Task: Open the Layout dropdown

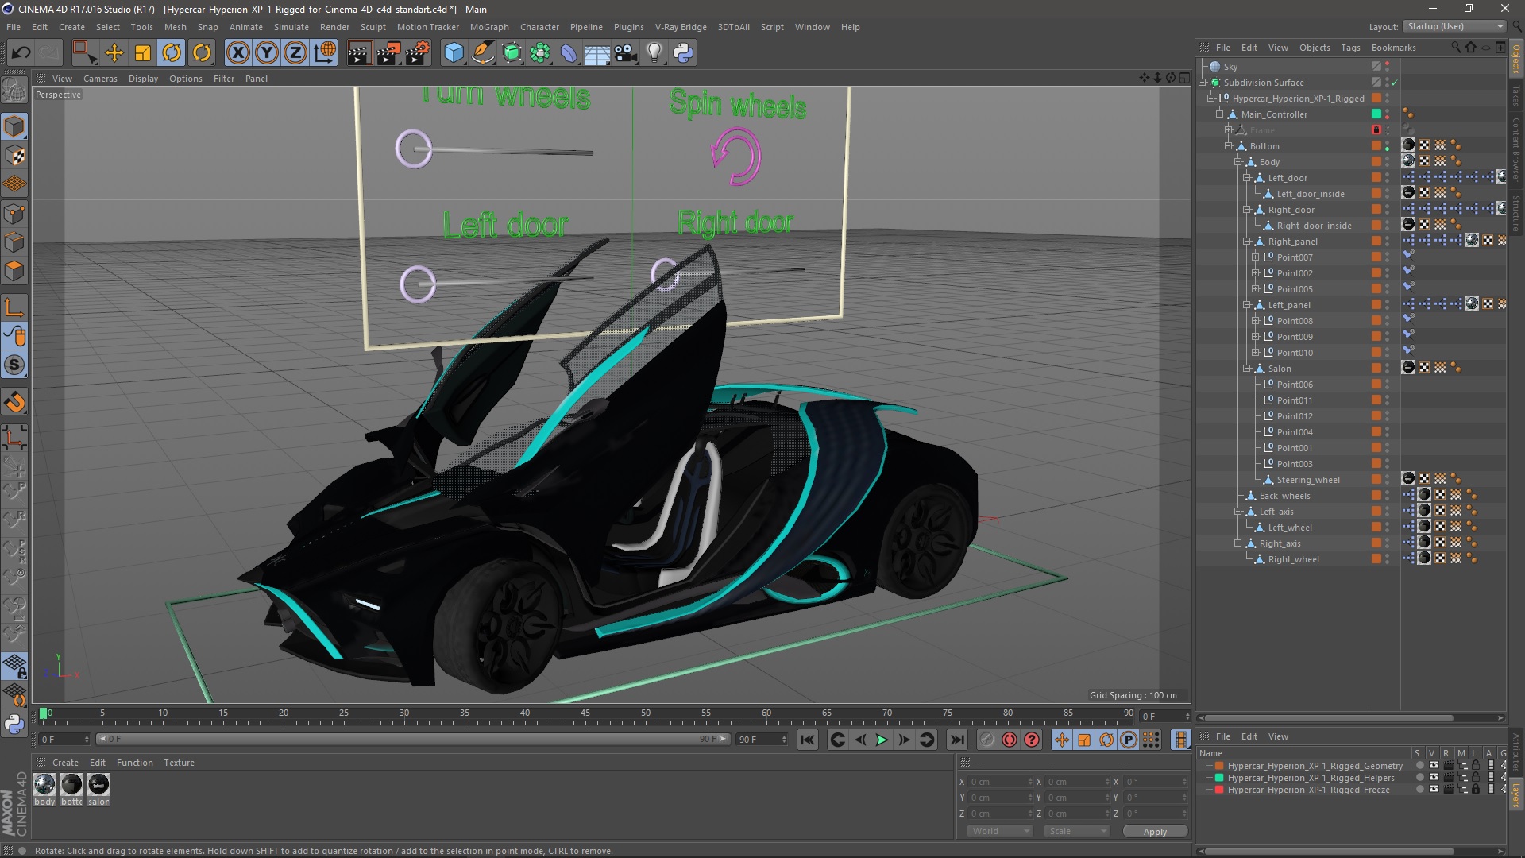Action: coord(1454,26)
